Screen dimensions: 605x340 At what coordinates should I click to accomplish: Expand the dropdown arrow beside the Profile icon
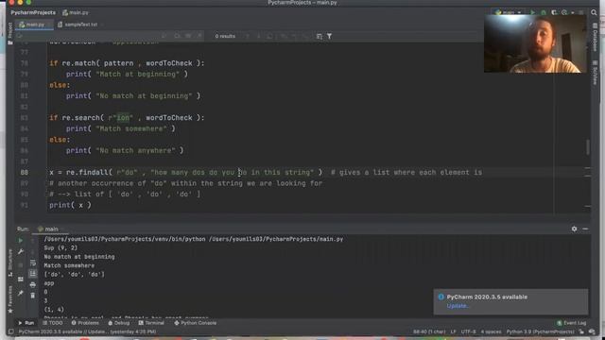[x=572, y=12]
